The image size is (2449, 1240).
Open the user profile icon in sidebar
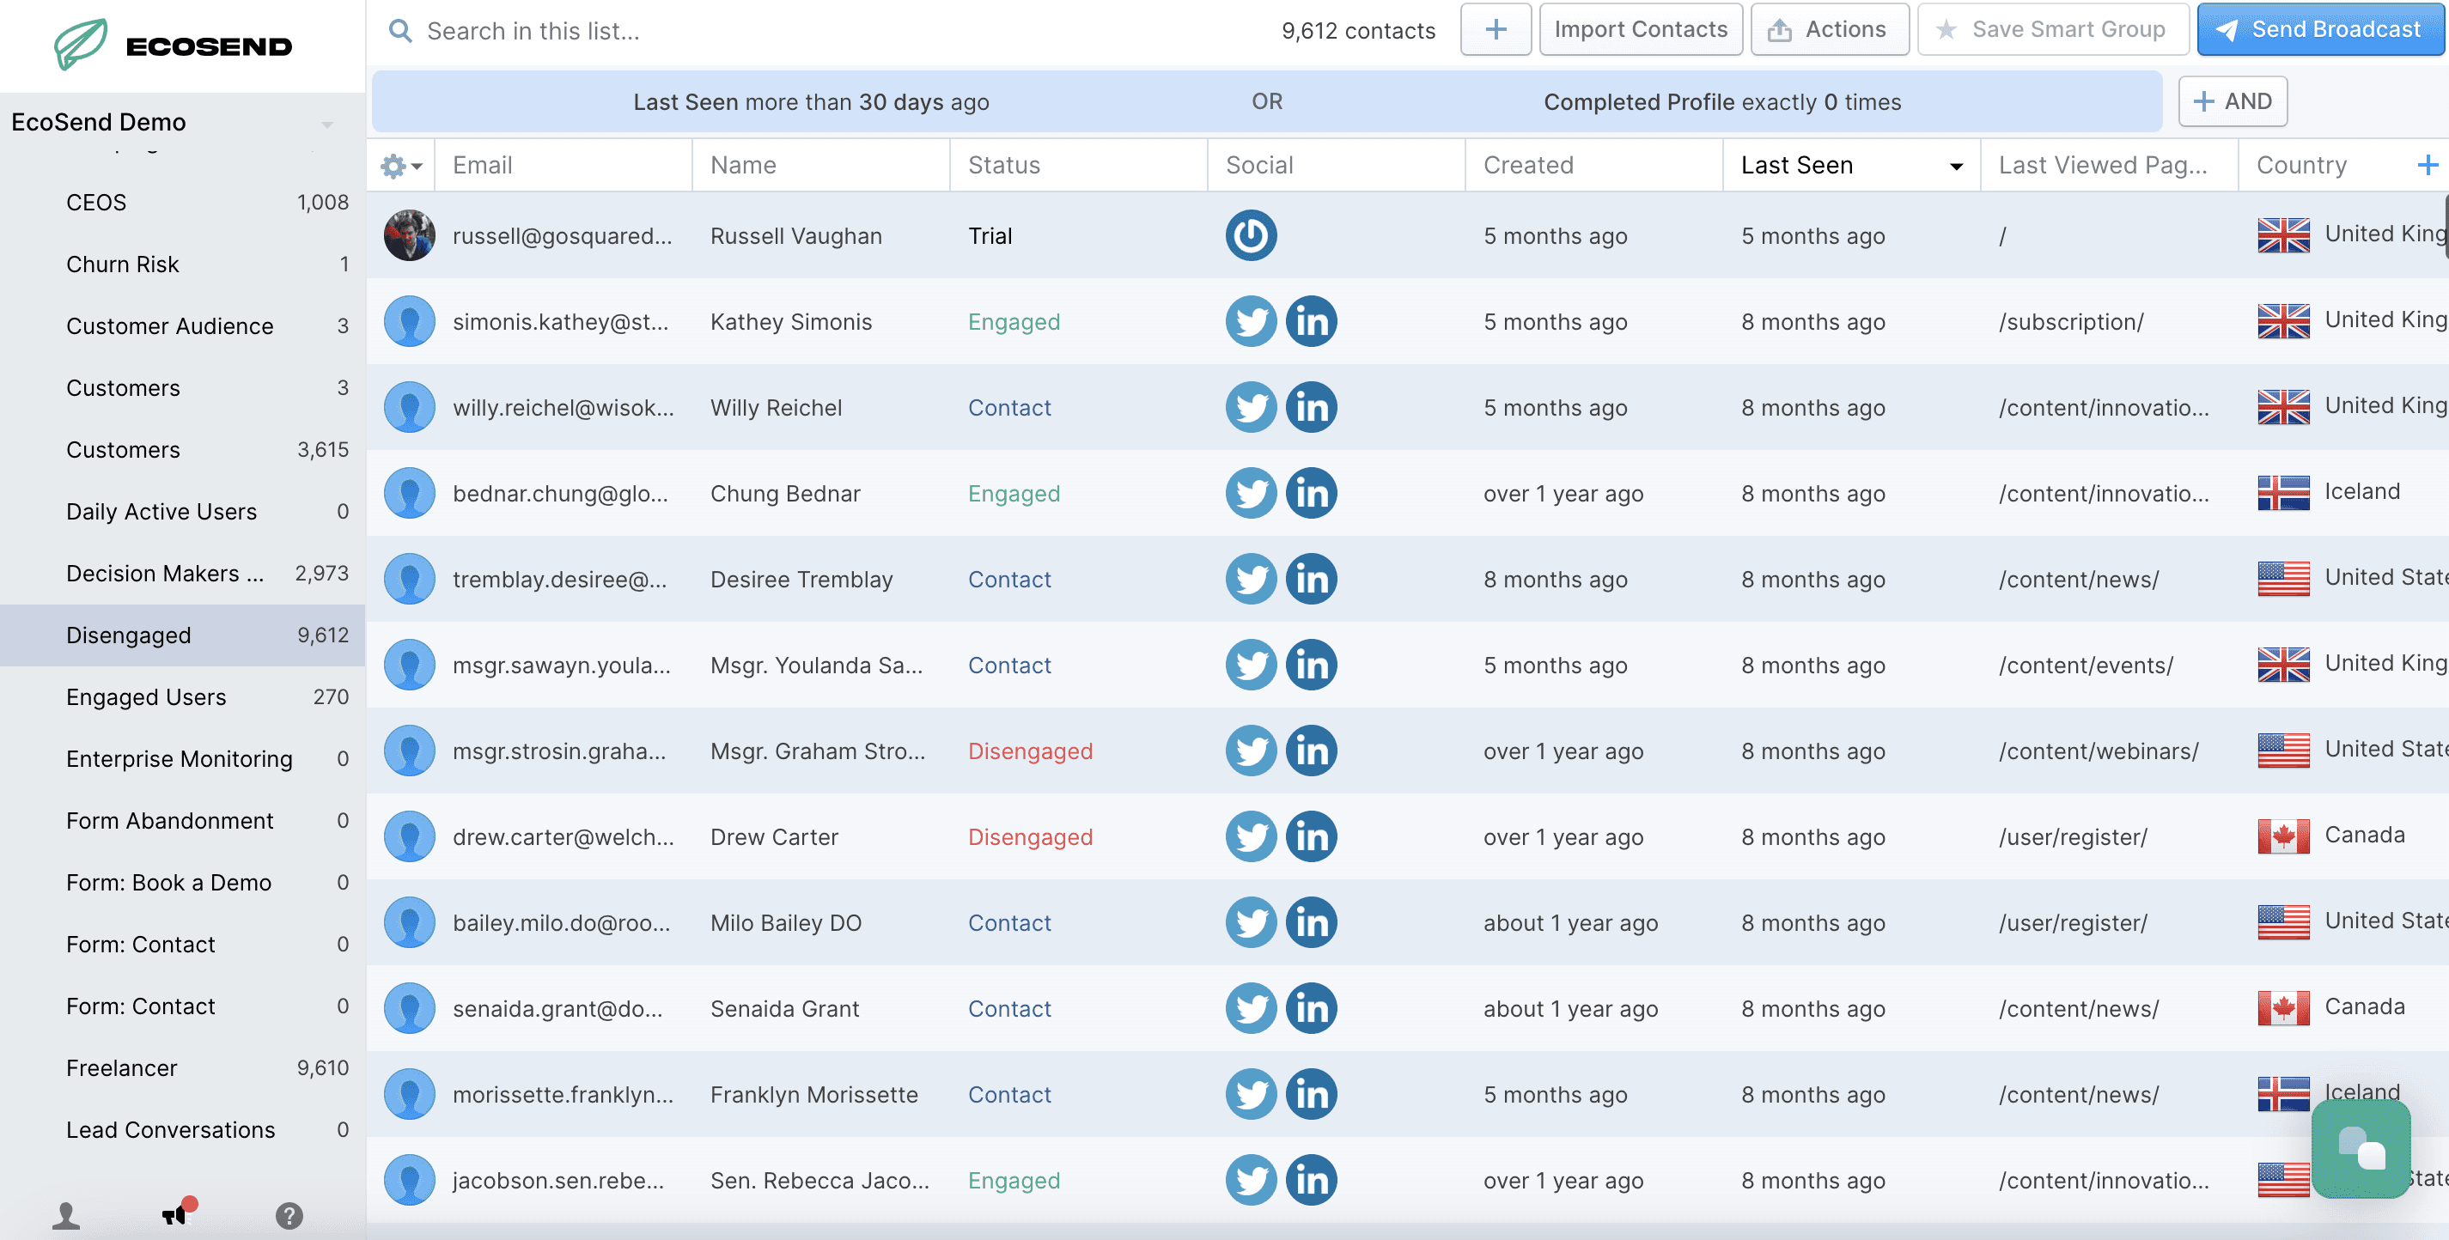pyautogui.click(x=65, y=1215)
